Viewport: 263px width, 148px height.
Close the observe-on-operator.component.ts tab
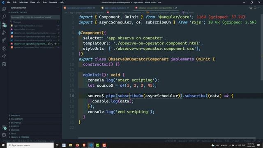tap(176, 8)
